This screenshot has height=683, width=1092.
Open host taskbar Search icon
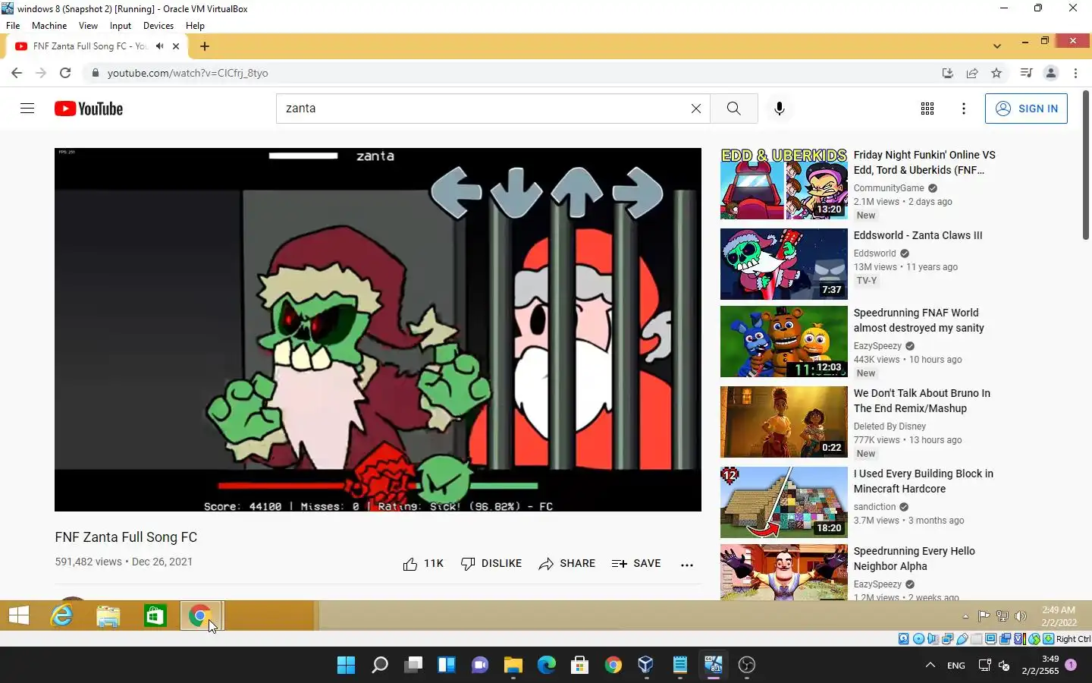click(380, 666)
